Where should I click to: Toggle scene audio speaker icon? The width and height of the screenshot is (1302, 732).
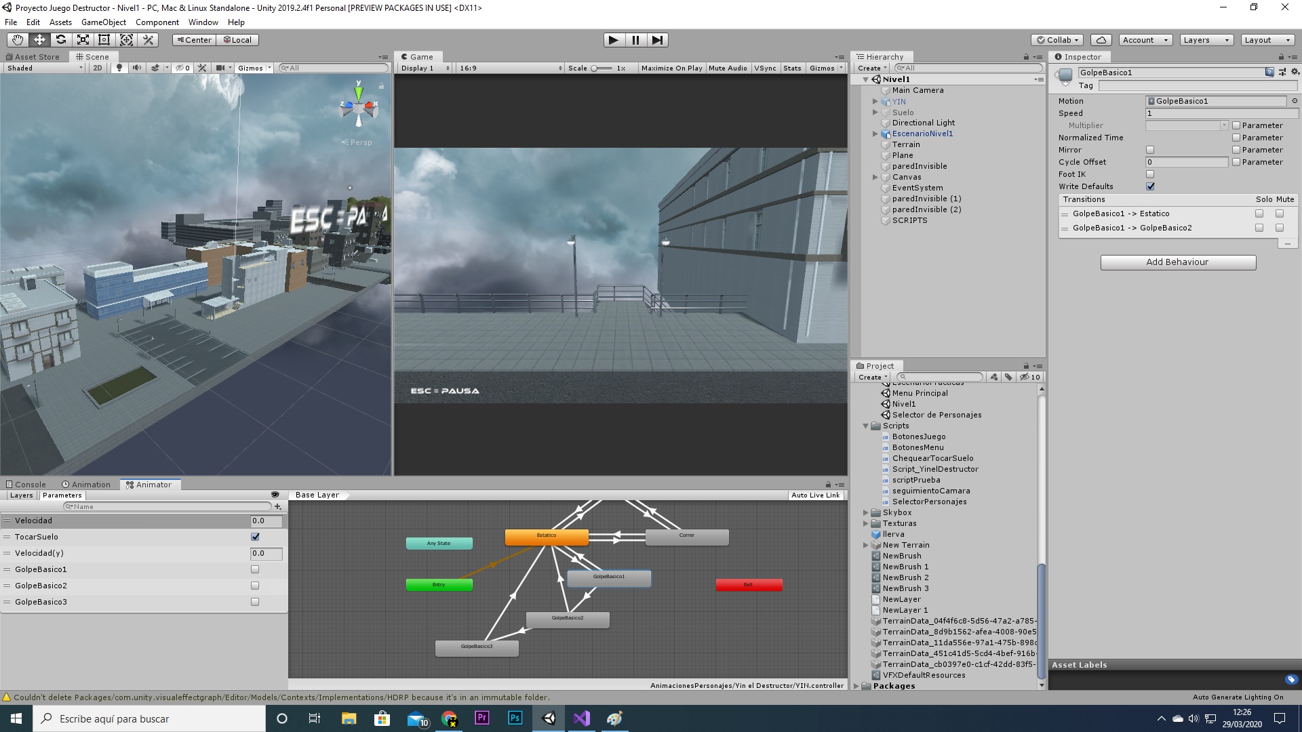tap(137, 68)
